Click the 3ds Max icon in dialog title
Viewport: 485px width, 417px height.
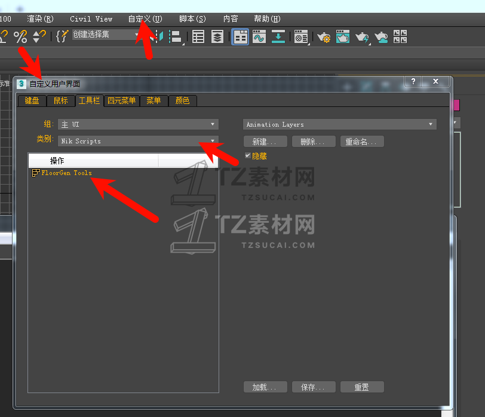point(22,84)
